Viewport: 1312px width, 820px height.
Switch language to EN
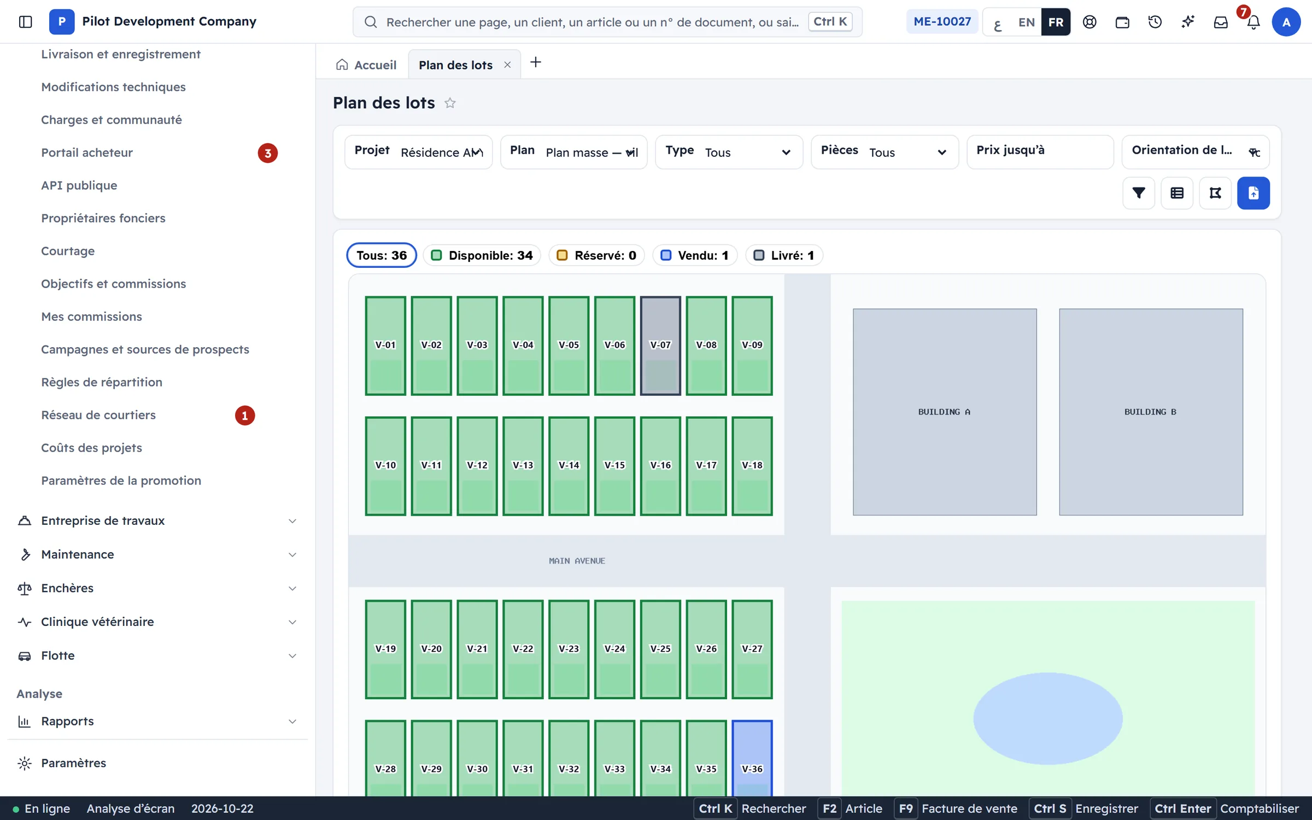click(1026, 22)
